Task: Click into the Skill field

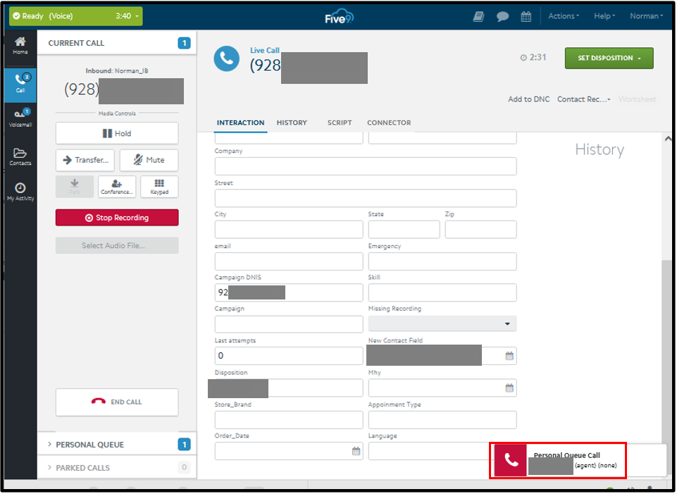Action: pyautogui.click(x=442, y=292)
